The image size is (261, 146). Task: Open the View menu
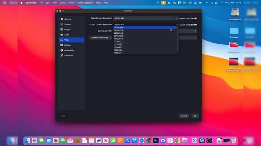click(55, 3)
